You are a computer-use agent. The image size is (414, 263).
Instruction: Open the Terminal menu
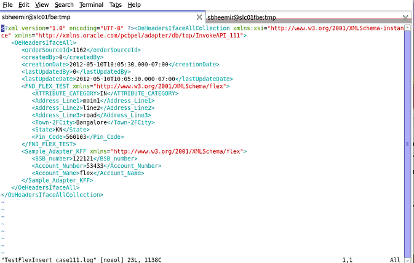[92, 5]
